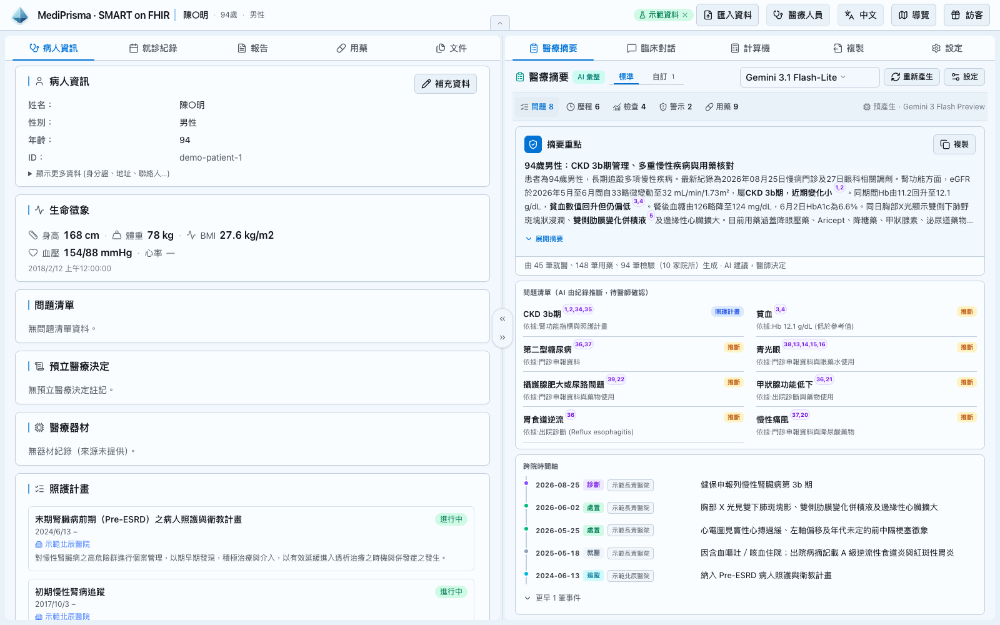The width and height of the screenshot is (1000, 625).
Task: Open 匯入資料 import button
Action: pos(727,15)
